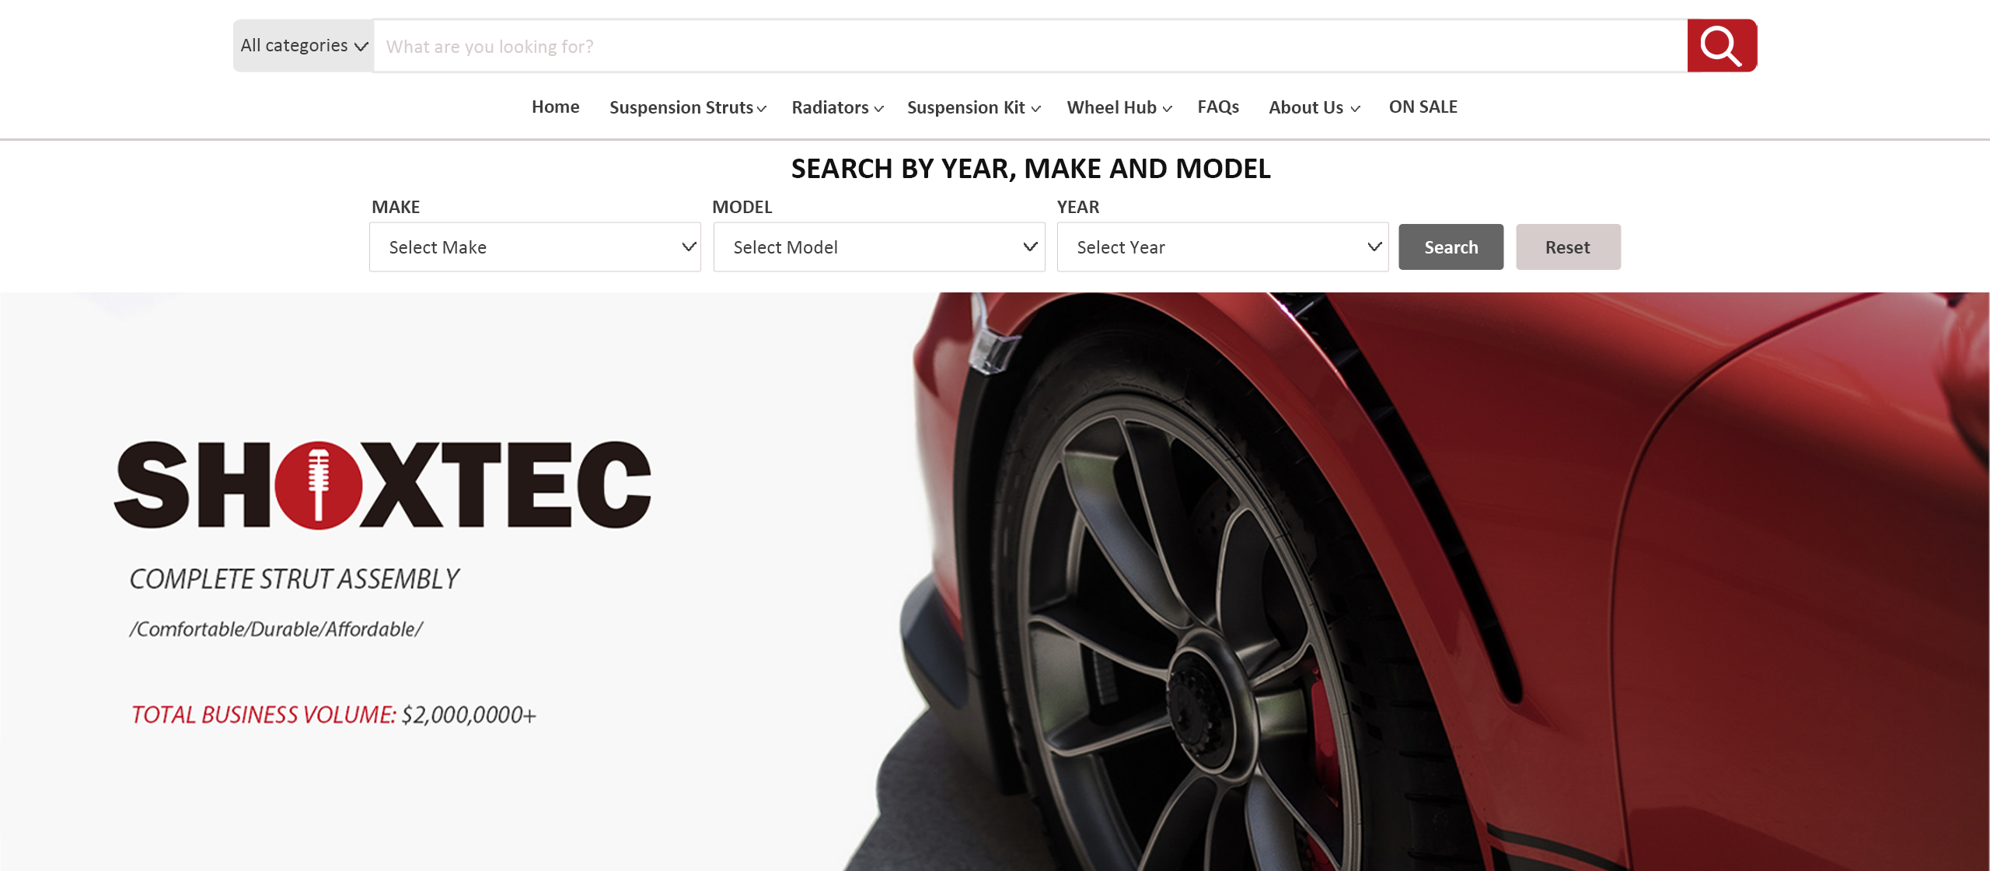
Task: Focus the 'What are you looking for?' search field
Action: click(x=1031, y=46)
